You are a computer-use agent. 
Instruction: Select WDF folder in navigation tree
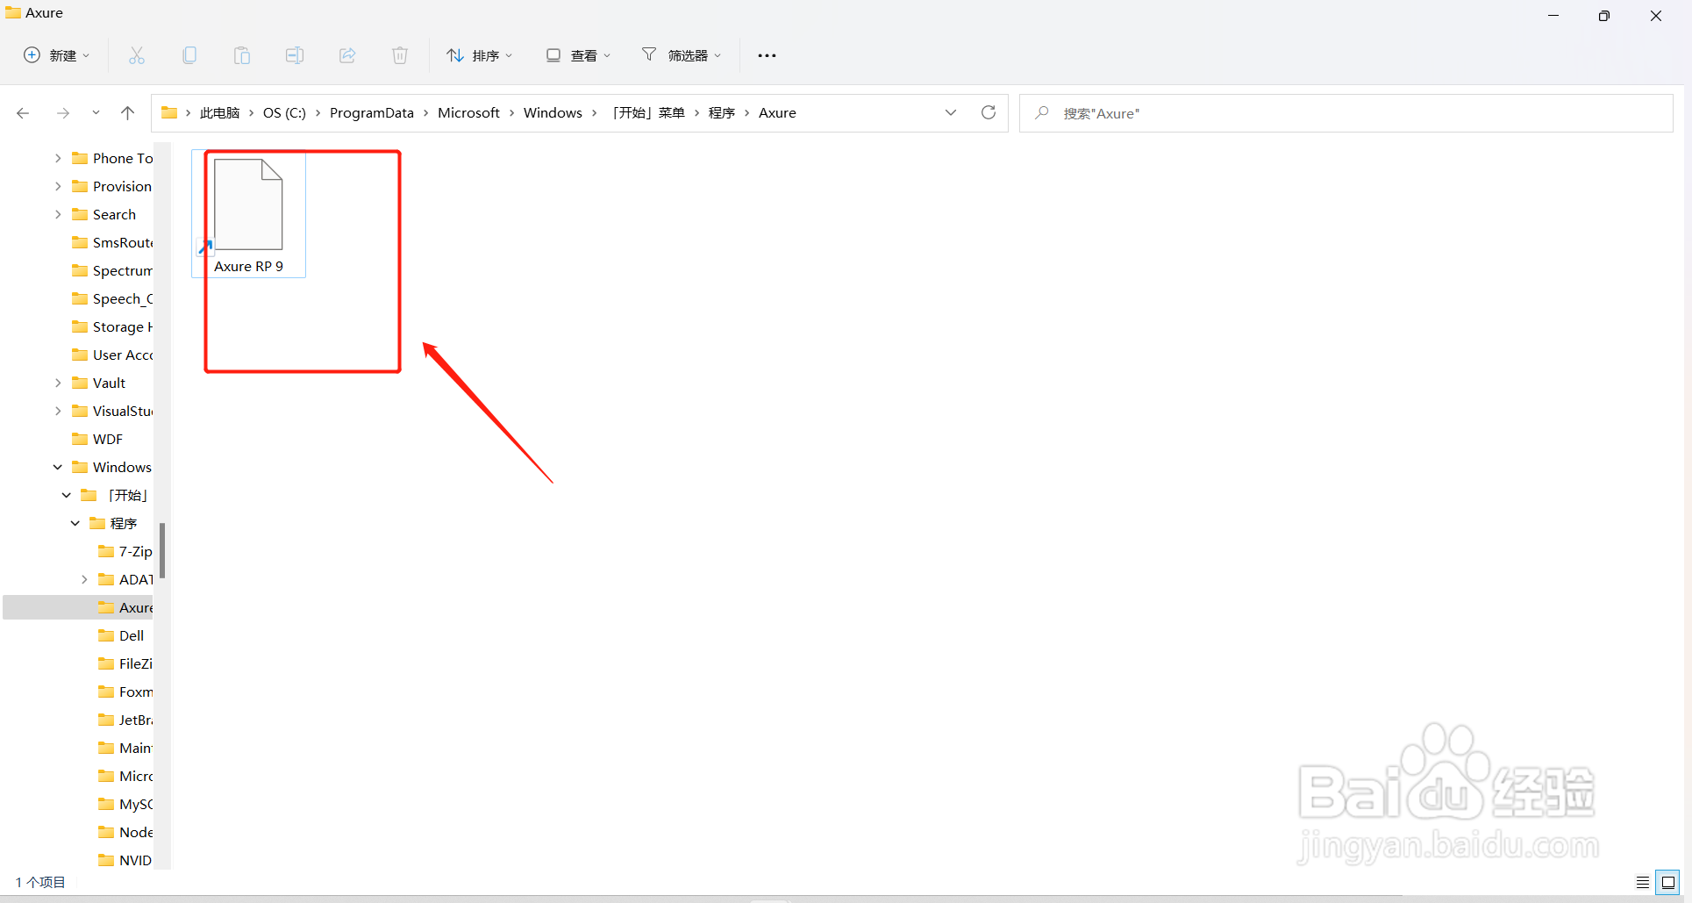[x=97, y=440]
